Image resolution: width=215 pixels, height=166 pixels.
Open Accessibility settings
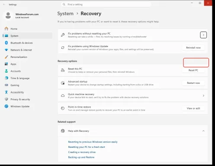pyautogui.click(x=28, y=92)
